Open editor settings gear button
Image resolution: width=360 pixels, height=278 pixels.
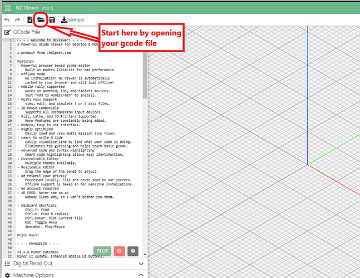point(133,251)
